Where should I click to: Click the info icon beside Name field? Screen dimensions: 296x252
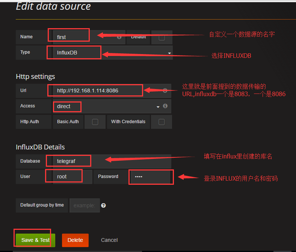click(119, 37)
